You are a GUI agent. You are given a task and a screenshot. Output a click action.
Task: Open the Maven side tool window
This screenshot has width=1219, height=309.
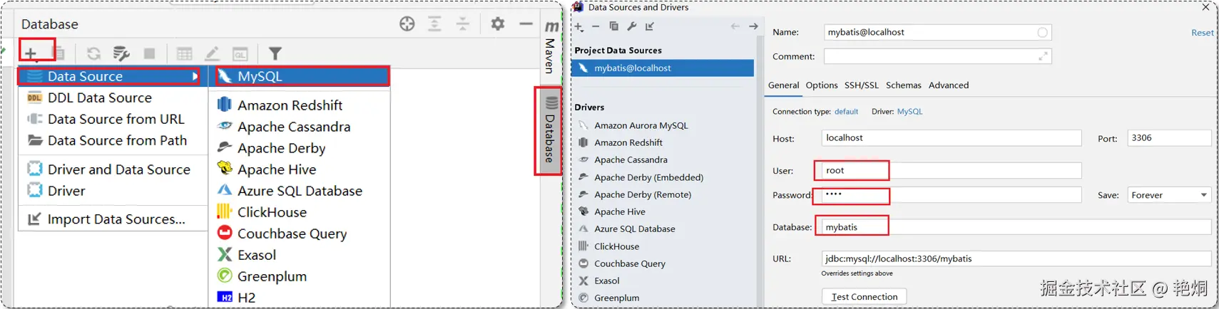[x=551, y=46]
